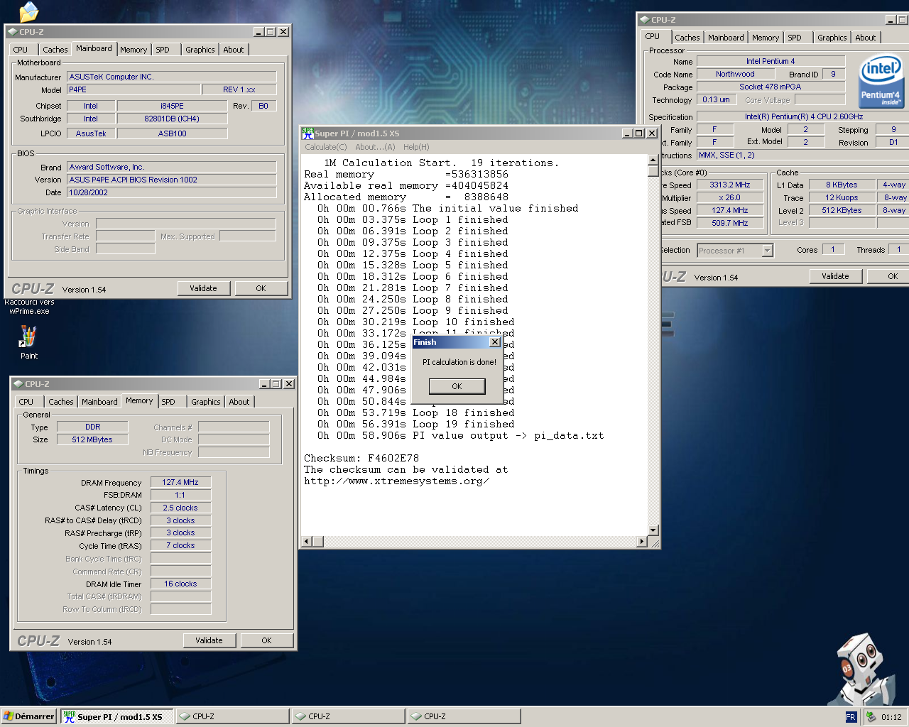Image resolution: width=909 pixels, height=727 pixels.
Task: Select About tab in Mainboard CPU-Z window
Action: 234,50
